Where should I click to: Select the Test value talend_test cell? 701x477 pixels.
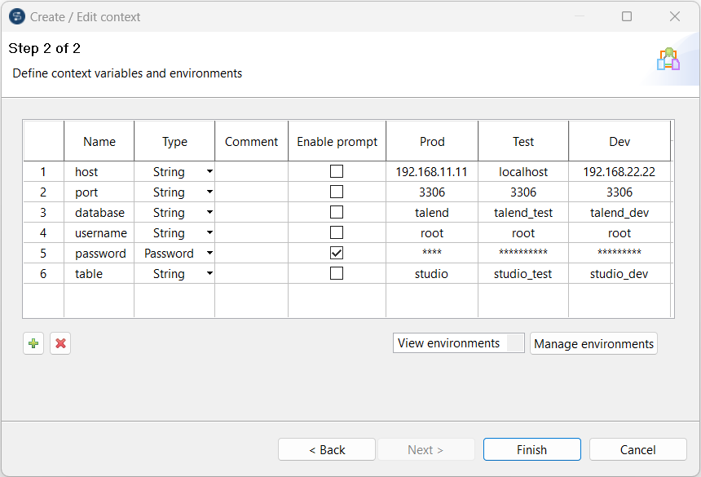tap(523, 213)
